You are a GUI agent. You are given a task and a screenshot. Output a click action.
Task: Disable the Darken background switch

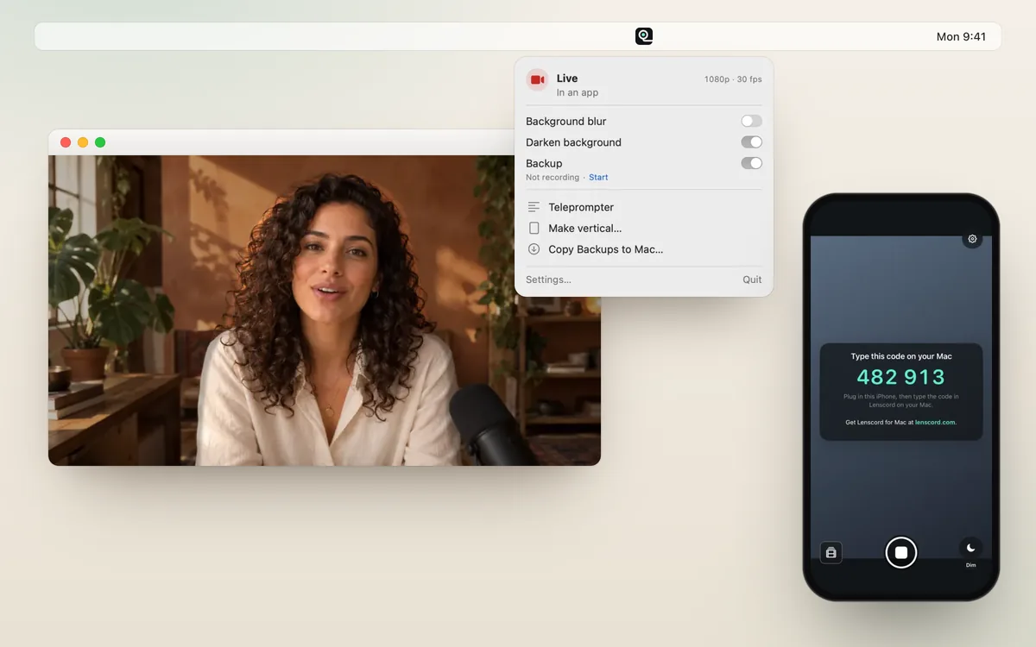[751, 142]
